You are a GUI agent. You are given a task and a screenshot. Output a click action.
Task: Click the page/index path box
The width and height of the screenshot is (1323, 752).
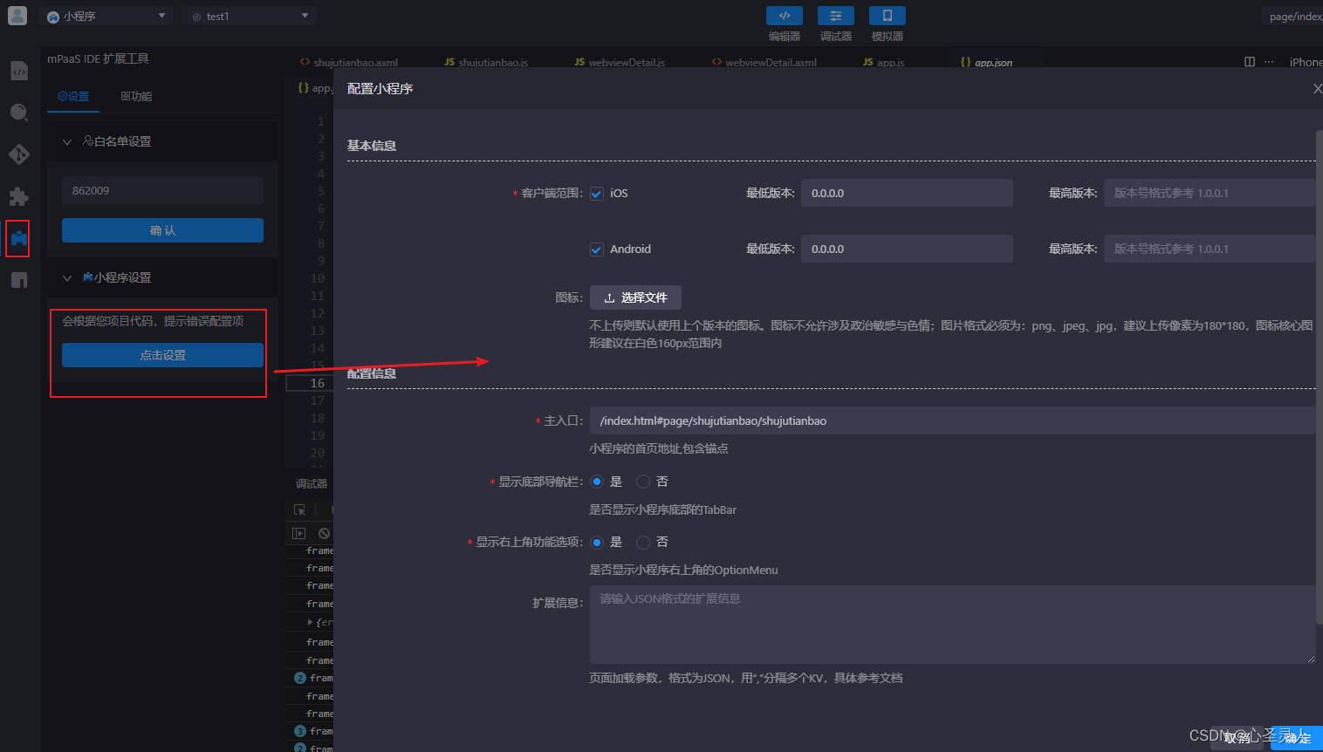pos(1293,16)
